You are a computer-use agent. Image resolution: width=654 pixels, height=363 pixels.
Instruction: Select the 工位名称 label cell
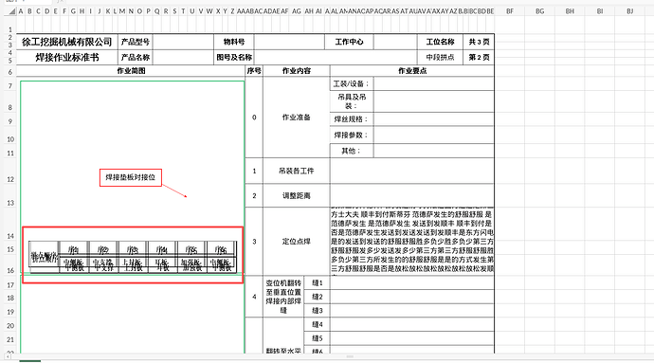pyautogui.click(x=440, y=42)
